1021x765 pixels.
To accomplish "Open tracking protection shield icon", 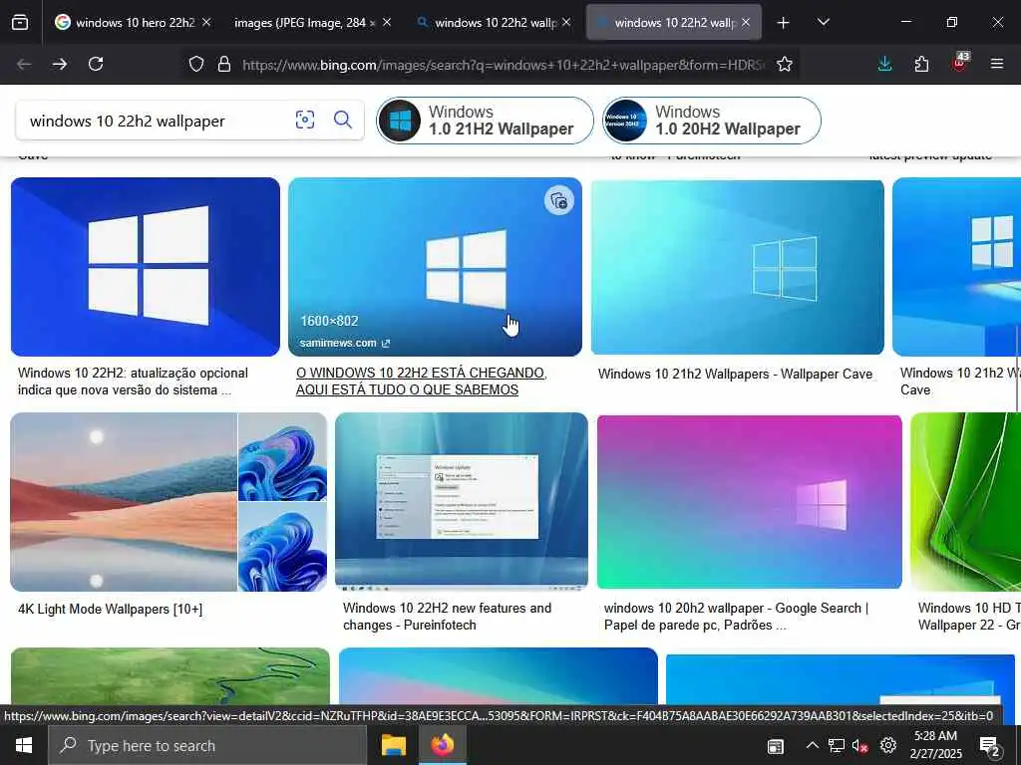I will tap(196, 64).
